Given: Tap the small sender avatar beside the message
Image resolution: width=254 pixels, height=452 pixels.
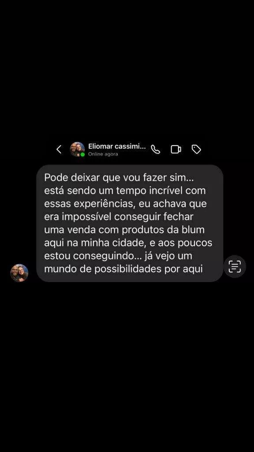Looking at the screenshot, I should pyautogui.click(x=19, y=273).
